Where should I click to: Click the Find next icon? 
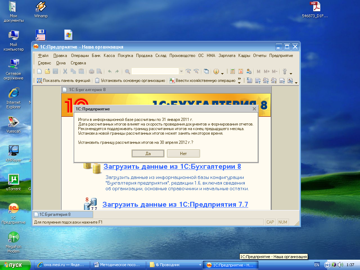pos(188,71)
